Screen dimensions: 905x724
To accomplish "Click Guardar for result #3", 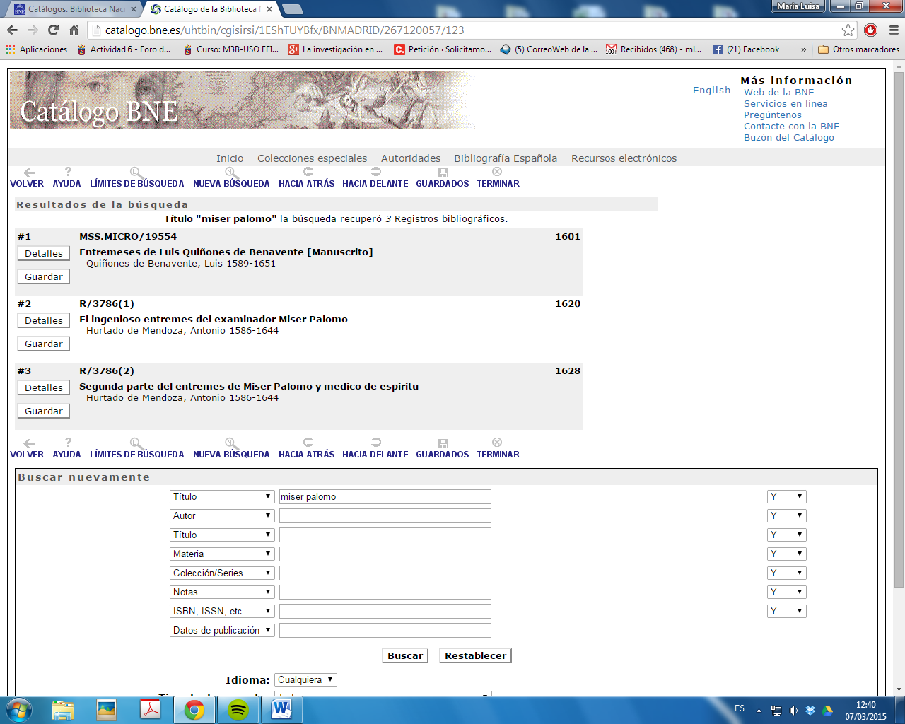I will (44, 411).
